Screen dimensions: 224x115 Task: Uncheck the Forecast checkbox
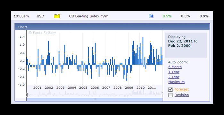pos(170,89)
